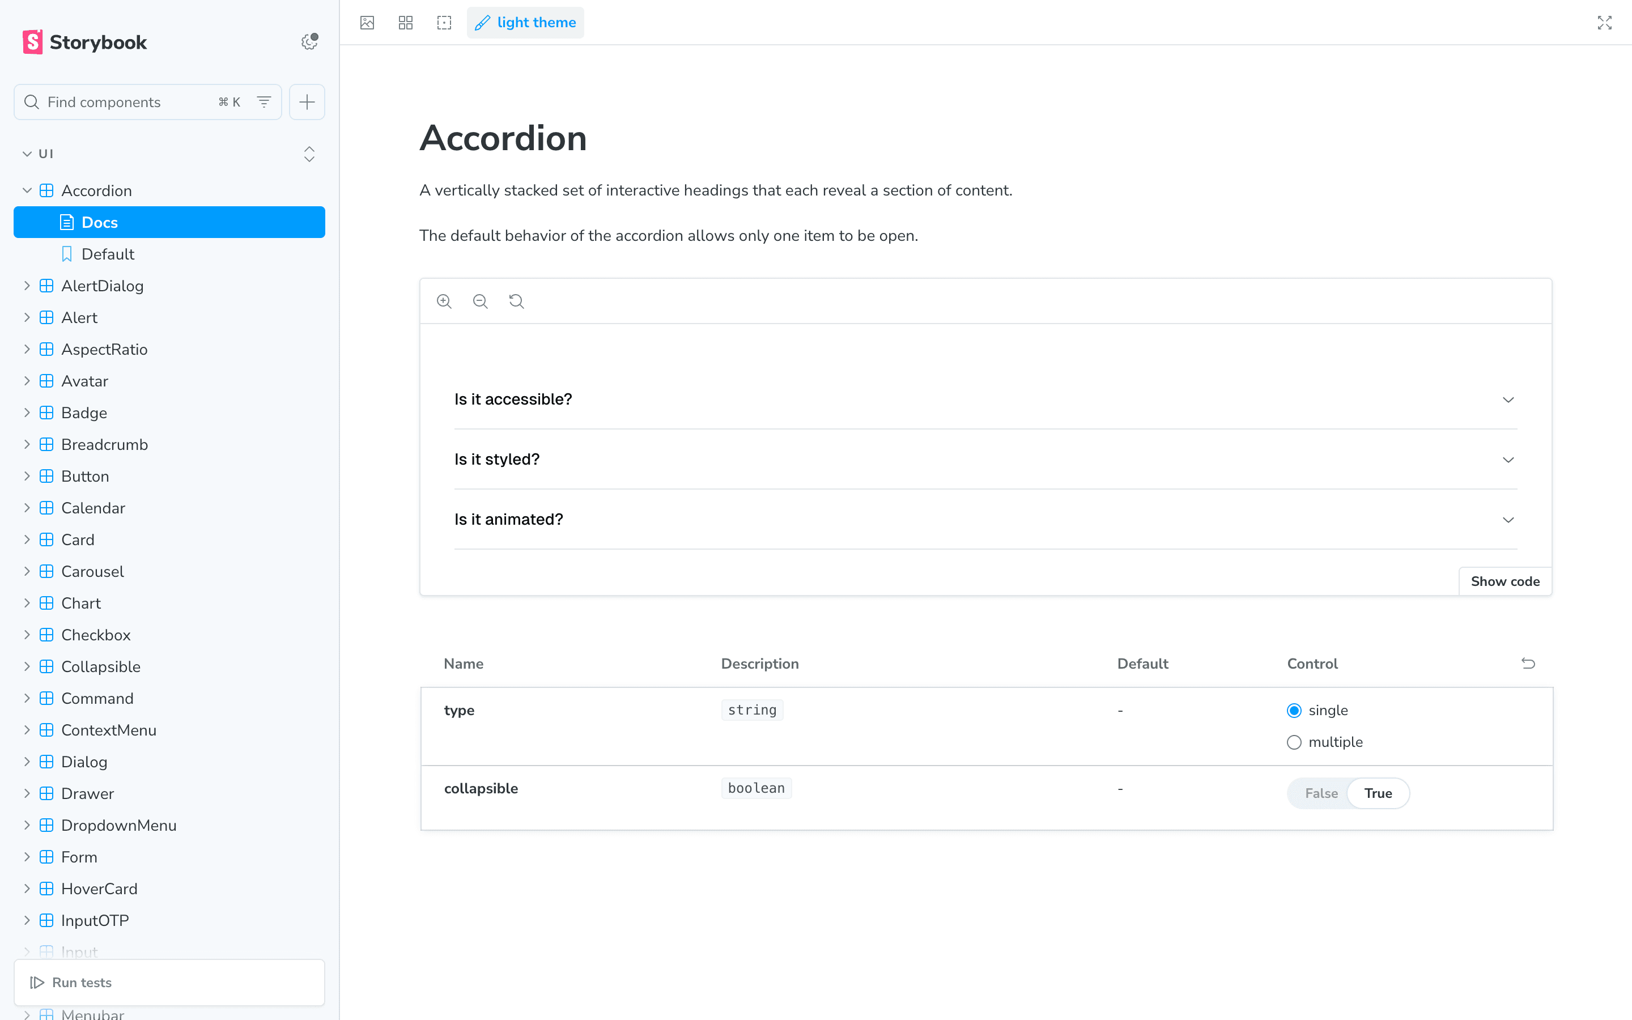Click the zoom out icon in preview
The image size is (1632, 1020).
480,301
